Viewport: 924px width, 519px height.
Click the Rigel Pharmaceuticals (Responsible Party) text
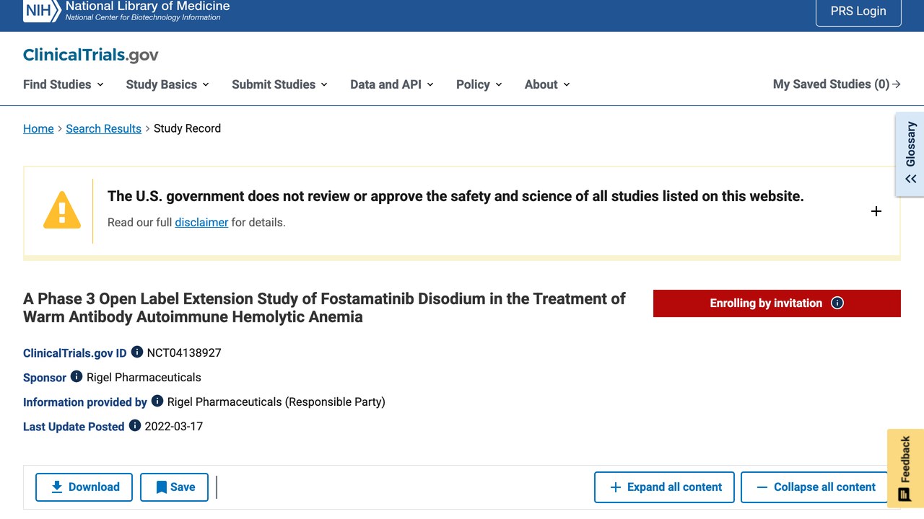click(276, 402)
